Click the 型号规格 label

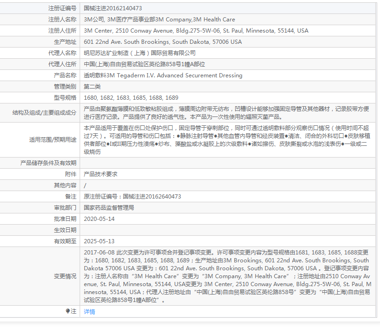tap(65, 98)
